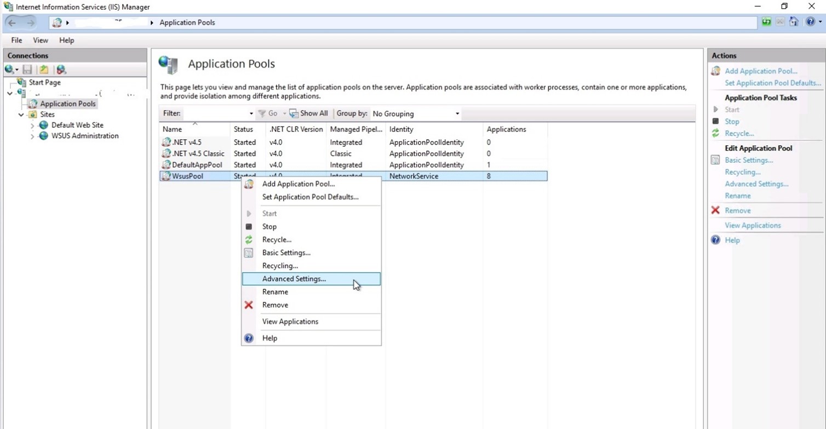Image resolution: width=826 pixels, height=429 pixels.
Task: Click the Add Application Pool icon in Actions
Action: pos(715,71)
